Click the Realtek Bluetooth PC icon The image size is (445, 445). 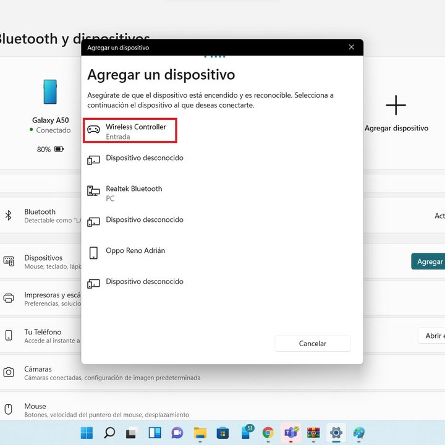pos(93,191)
